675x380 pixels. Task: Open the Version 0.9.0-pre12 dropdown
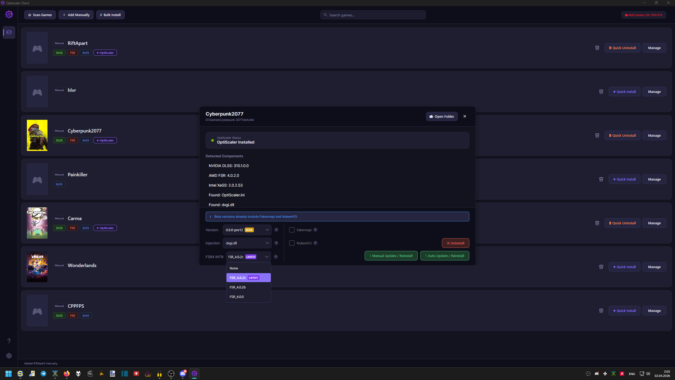point(247,230)
